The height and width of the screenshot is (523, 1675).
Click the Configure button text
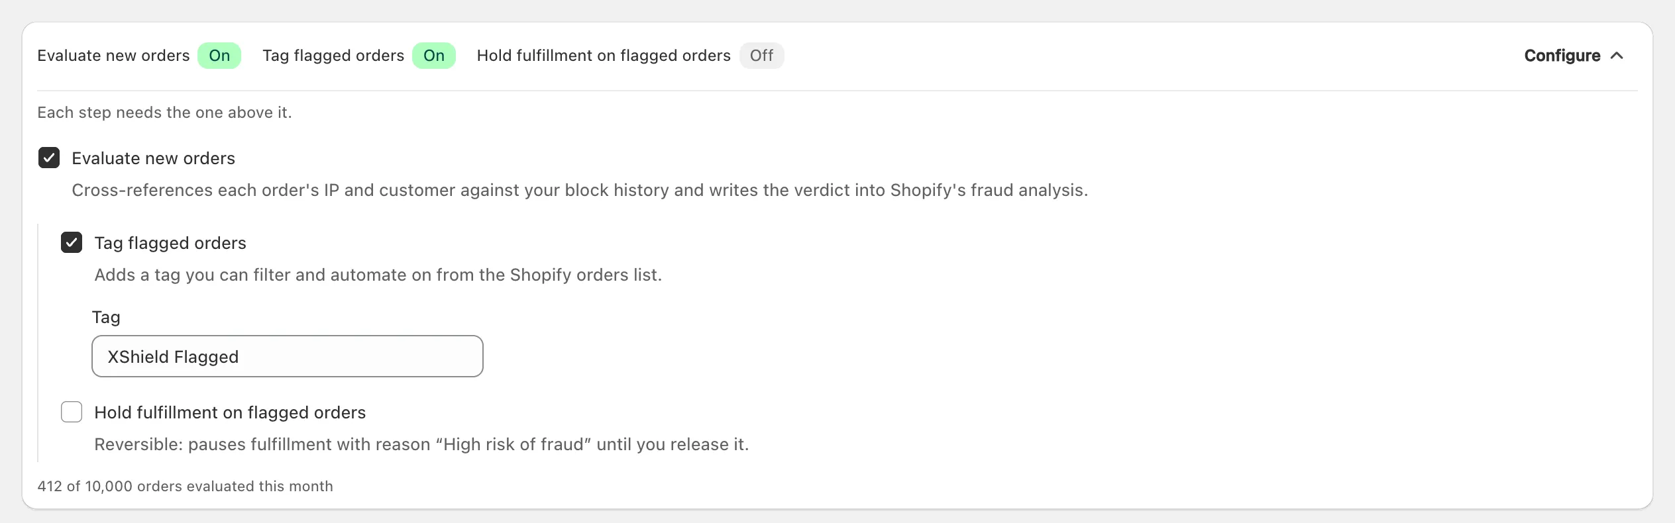coord(1562,56)
